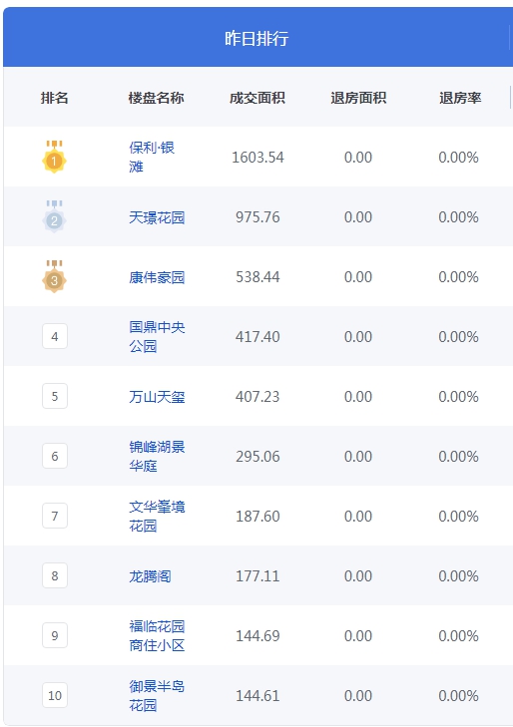
Task: Click the rank 6 badge
Action: (55, 456)
